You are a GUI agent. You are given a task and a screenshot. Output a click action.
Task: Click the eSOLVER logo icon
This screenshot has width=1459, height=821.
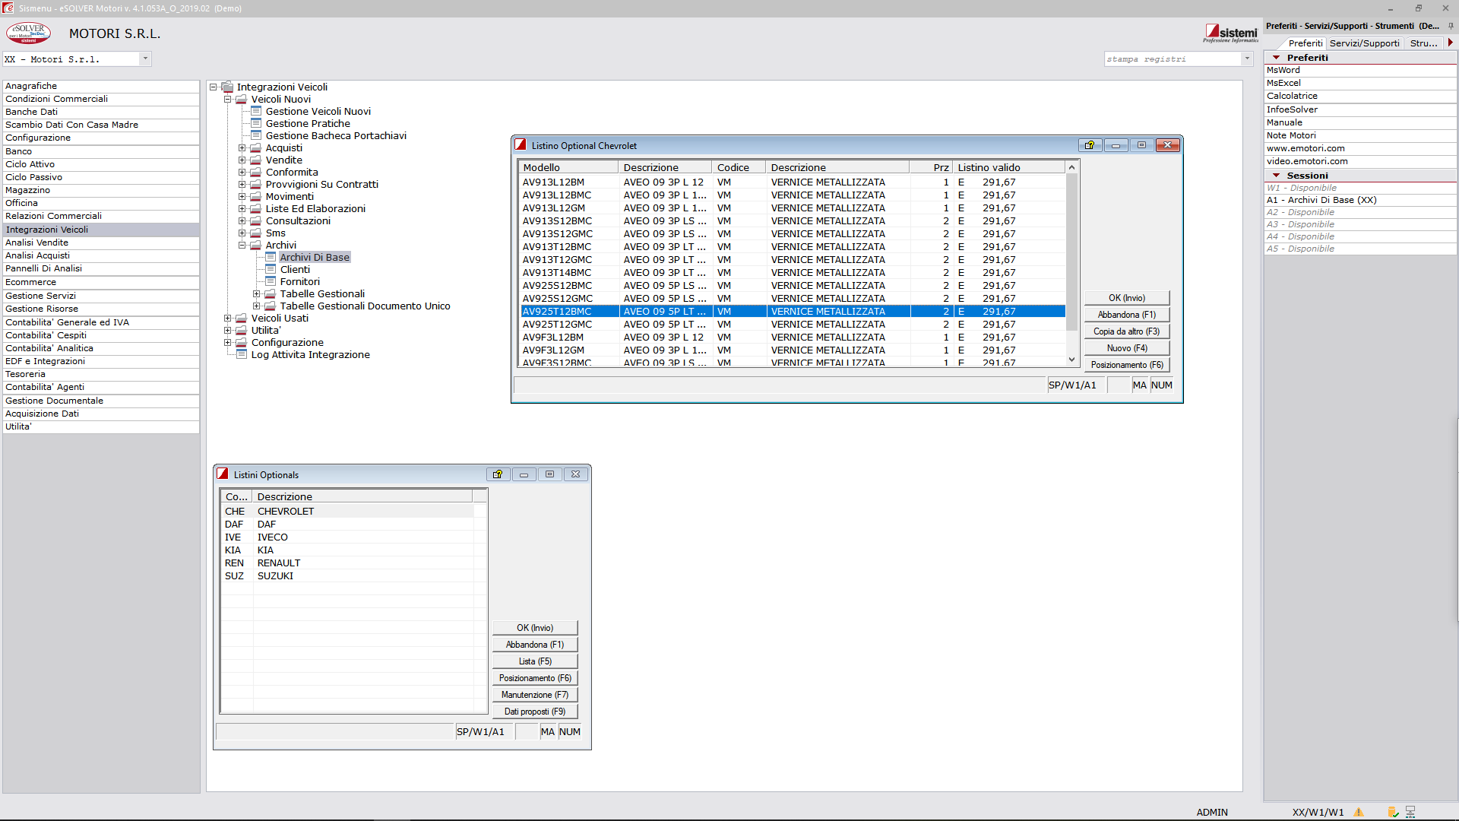coord(29,33)
